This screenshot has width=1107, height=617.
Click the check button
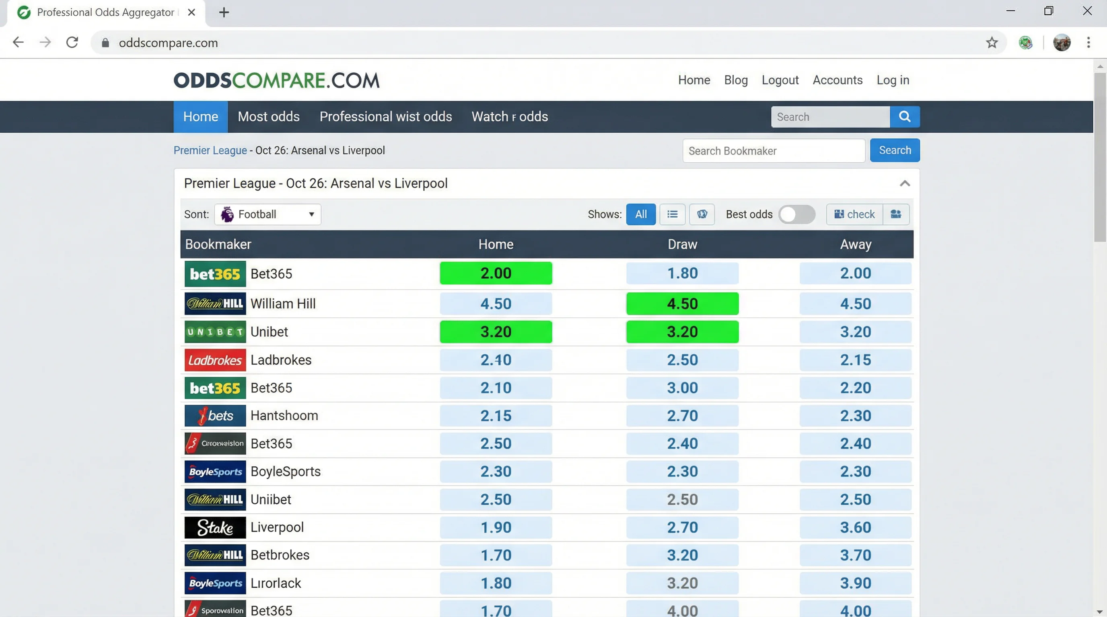pyautogui.click(x=854, y=214)
